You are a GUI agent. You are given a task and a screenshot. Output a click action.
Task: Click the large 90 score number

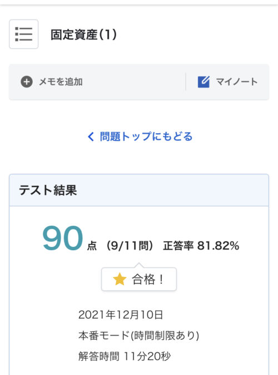click(62, 238)
